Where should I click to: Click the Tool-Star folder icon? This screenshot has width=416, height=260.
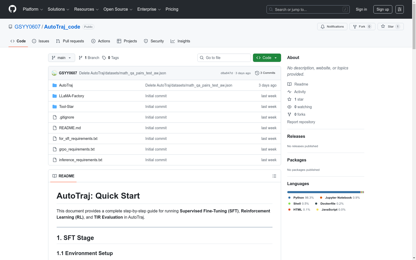point(55,107)
